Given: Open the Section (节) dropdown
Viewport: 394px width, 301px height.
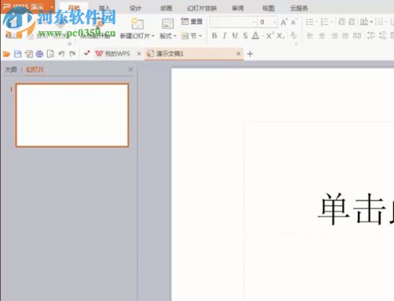Looking at the screenshot, I should pyautogui.click(x=192, y=36).
